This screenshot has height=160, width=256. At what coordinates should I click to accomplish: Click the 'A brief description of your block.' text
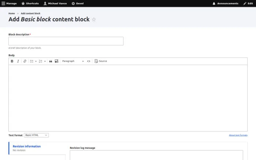[25, 48]
